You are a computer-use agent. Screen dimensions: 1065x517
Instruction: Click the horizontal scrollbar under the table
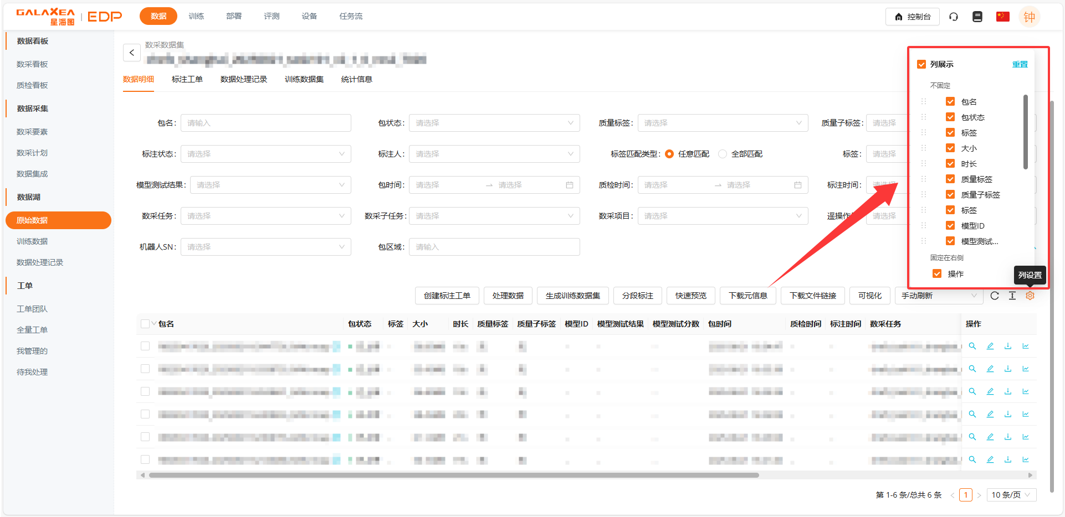click(453, 475)
